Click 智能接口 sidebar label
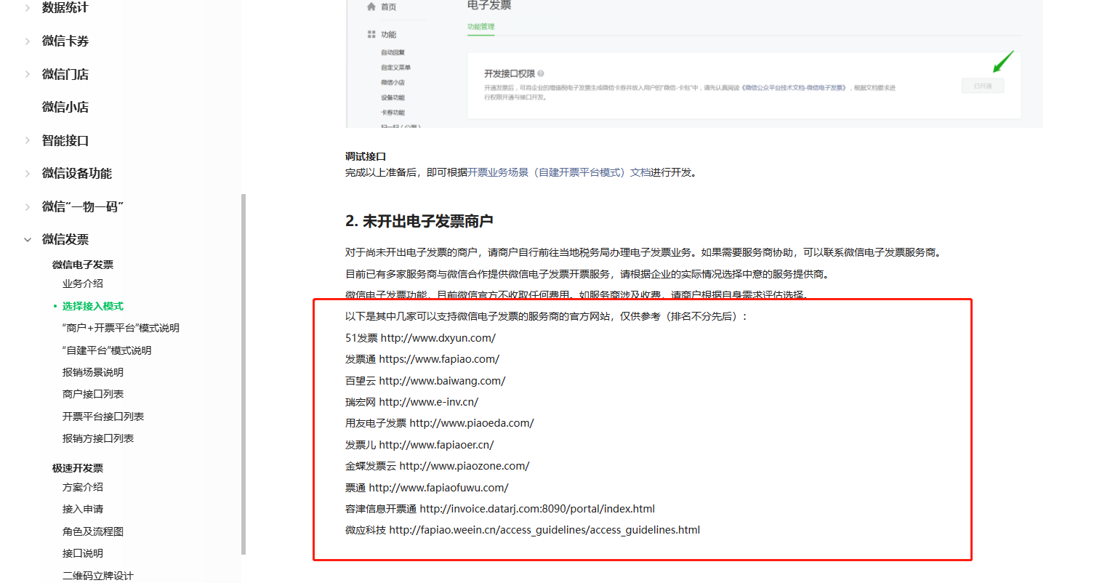Image resolution: width=1102 pixels, height=583 pixels. point(65,140)
